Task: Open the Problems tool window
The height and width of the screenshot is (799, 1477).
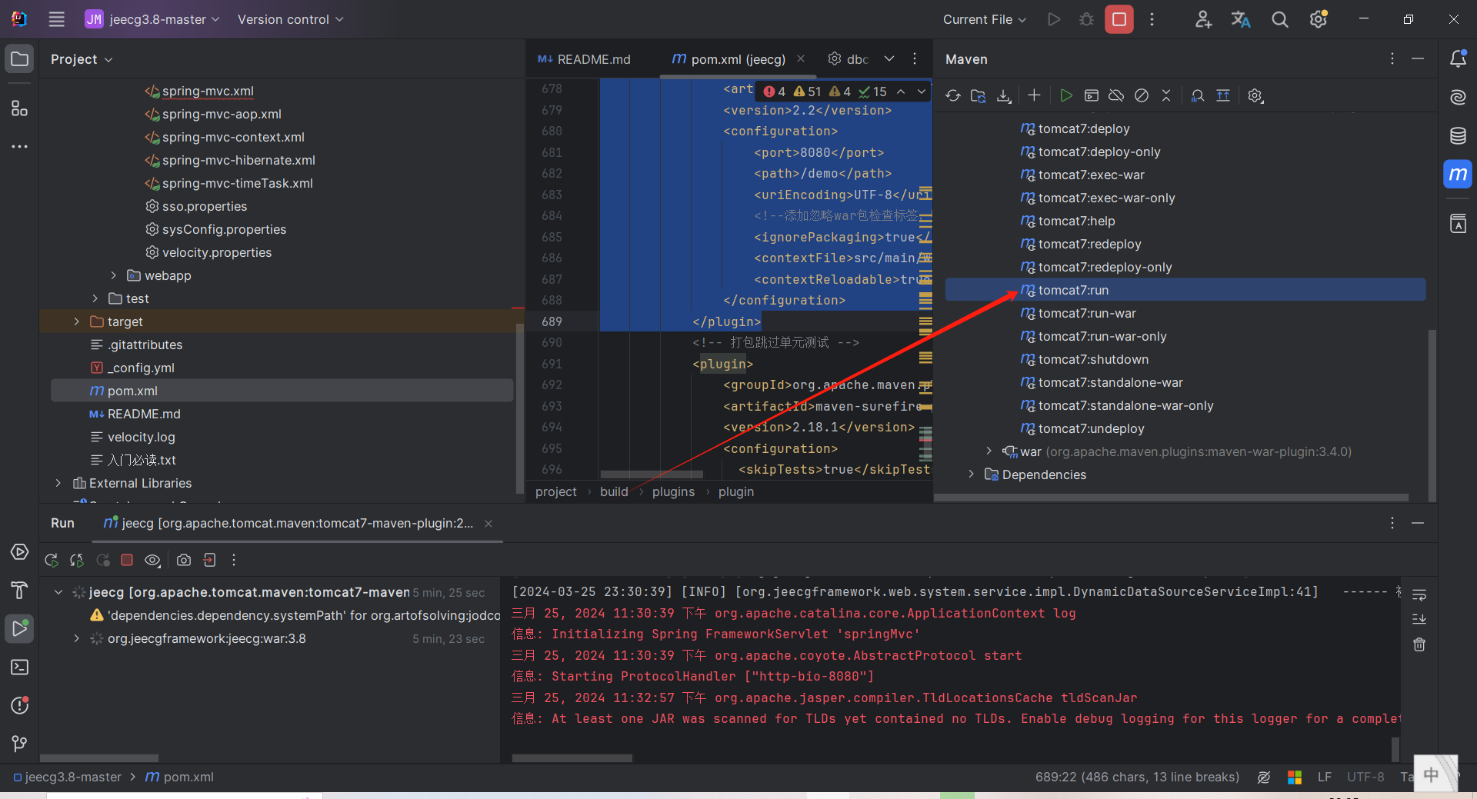Action: coord(19,705)
